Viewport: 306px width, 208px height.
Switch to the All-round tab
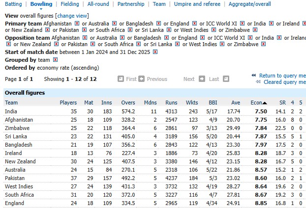[98, 4]
